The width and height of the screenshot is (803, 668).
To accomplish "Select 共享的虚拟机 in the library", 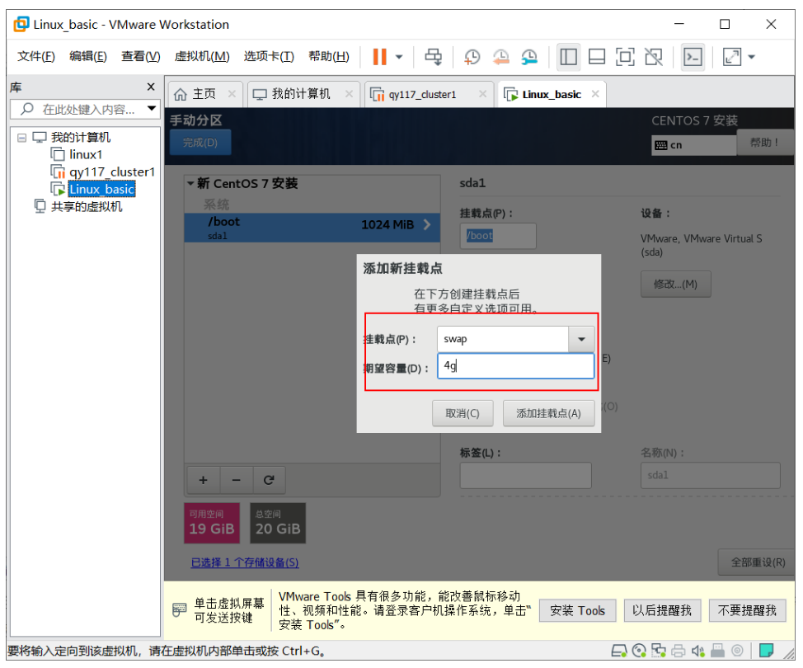I will click(x=86, y=206).
